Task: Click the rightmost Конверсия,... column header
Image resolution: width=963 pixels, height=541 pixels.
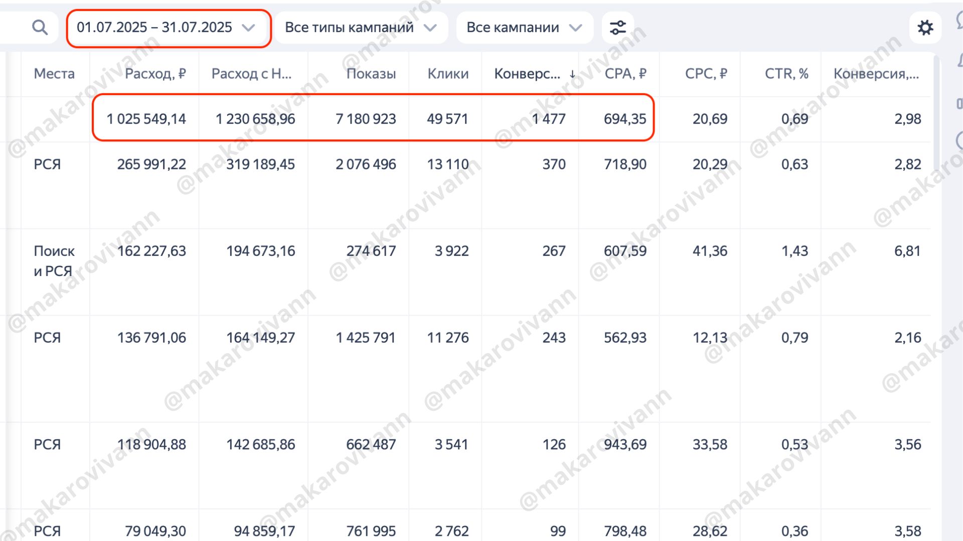Action: [x=876, y=74]
